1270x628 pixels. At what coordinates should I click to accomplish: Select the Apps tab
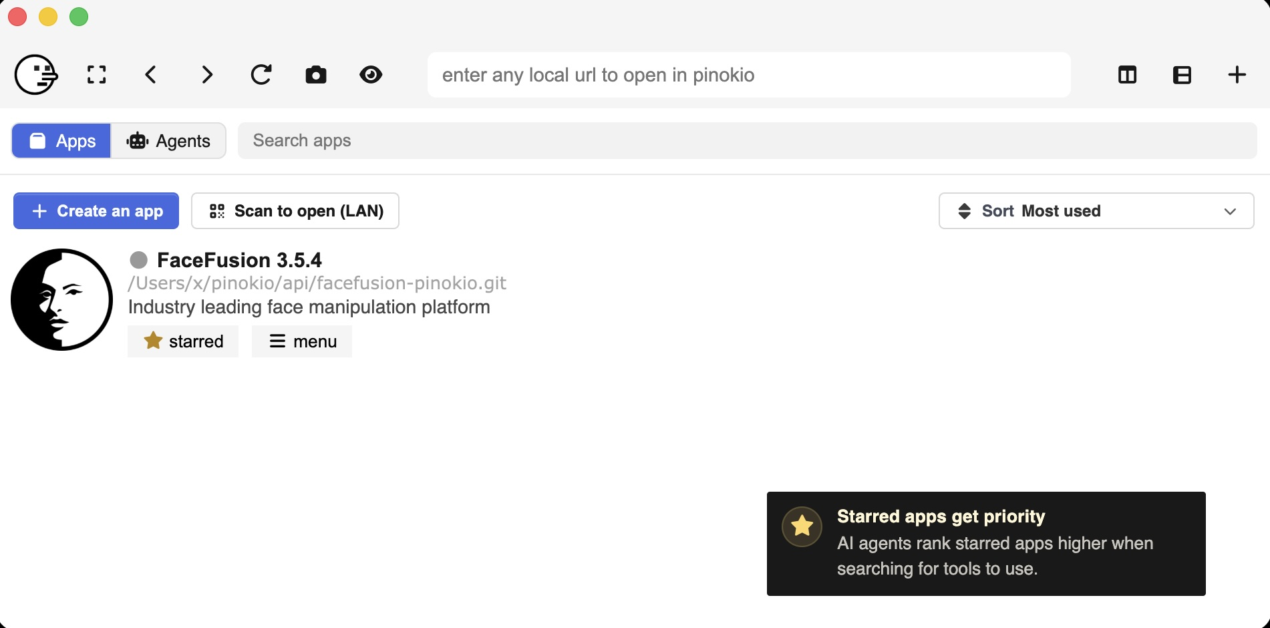click(x=61, y=141)
